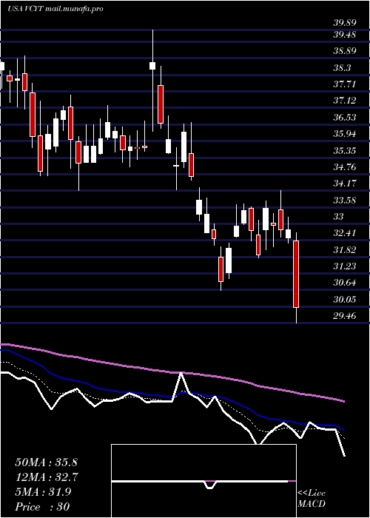Click the 39.89 price axis label
This screenshot has width=370, height=518.
[344, 23]
